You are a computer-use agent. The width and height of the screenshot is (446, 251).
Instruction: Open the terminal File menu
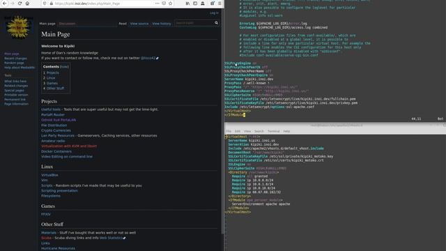(x=229, y=131)
